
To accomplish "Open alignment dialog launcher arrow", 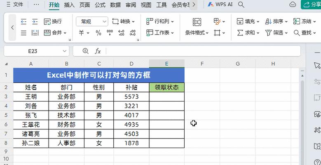I will click(x=69, y=40).
